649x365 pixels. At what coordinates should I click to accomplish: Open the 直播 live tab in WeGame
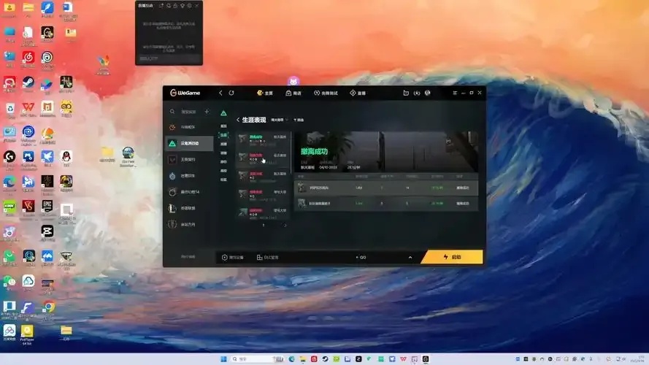pos(358,93)
